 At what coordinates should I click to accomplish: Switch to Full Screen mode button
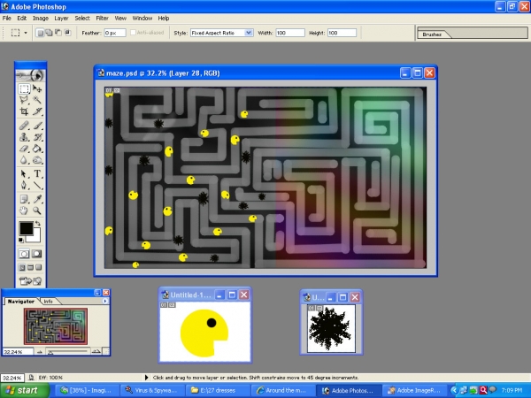click(39, 267)
